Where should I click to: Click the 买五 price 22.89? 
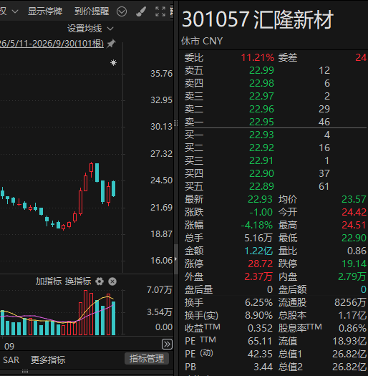261,186
